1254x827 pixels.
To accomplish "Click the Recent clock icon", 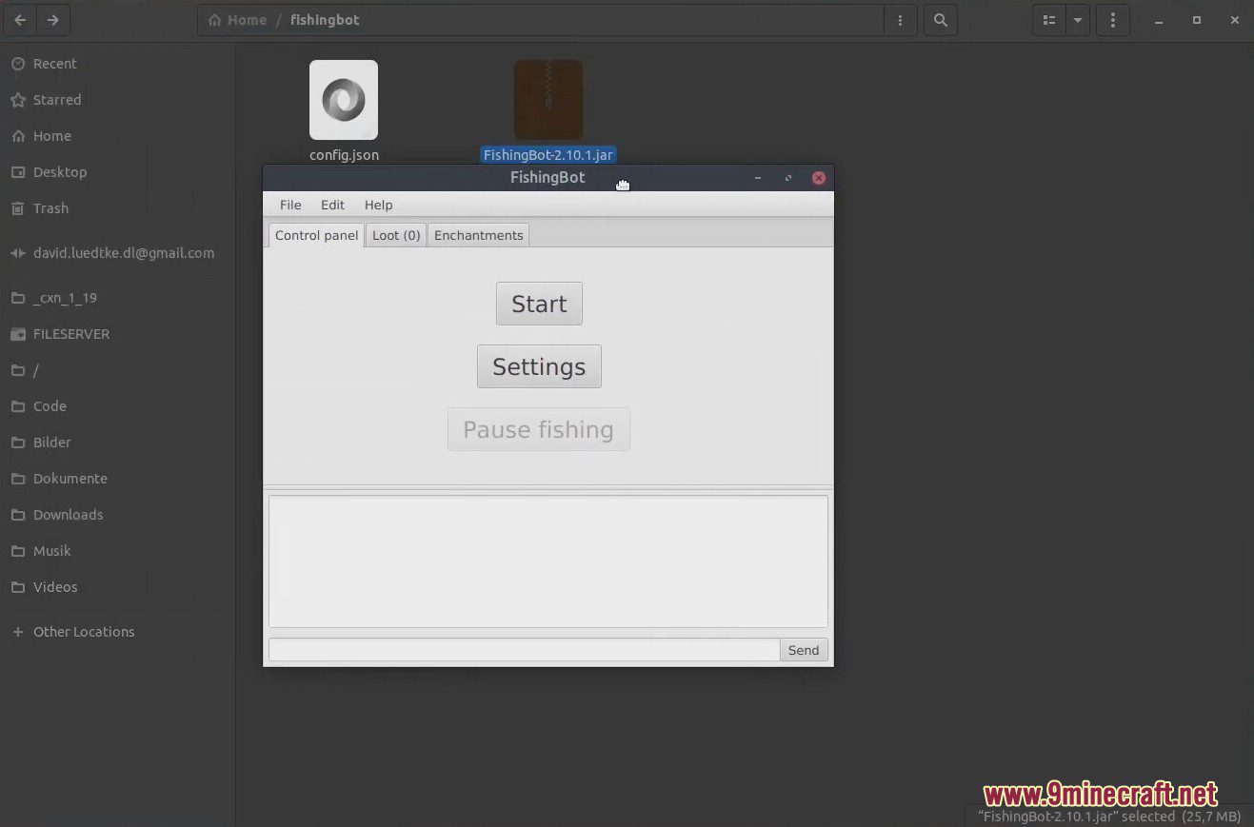I will (x=17, y=64).
